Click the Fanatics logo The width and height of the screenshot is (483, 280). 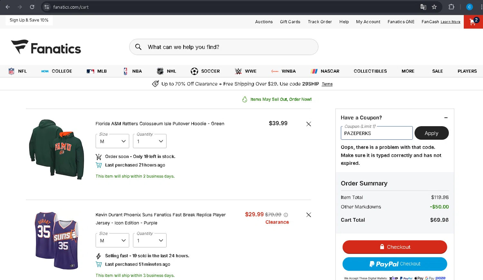pyautogui.click(x=46, y=47)
